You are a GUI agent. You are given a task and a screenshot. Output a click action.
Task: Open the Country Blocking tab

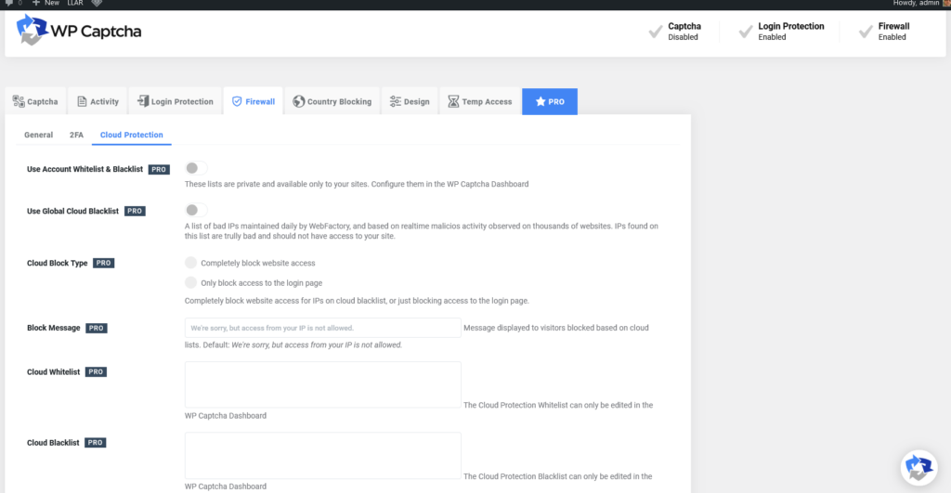point(332,101)
